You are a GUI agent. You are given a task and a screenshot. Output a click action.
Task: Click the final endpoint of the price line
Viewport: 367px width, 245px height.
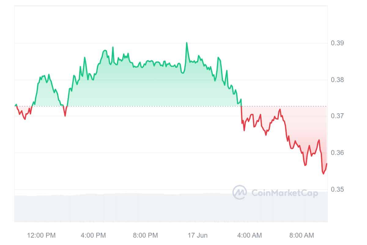click(x=327, y=164)
